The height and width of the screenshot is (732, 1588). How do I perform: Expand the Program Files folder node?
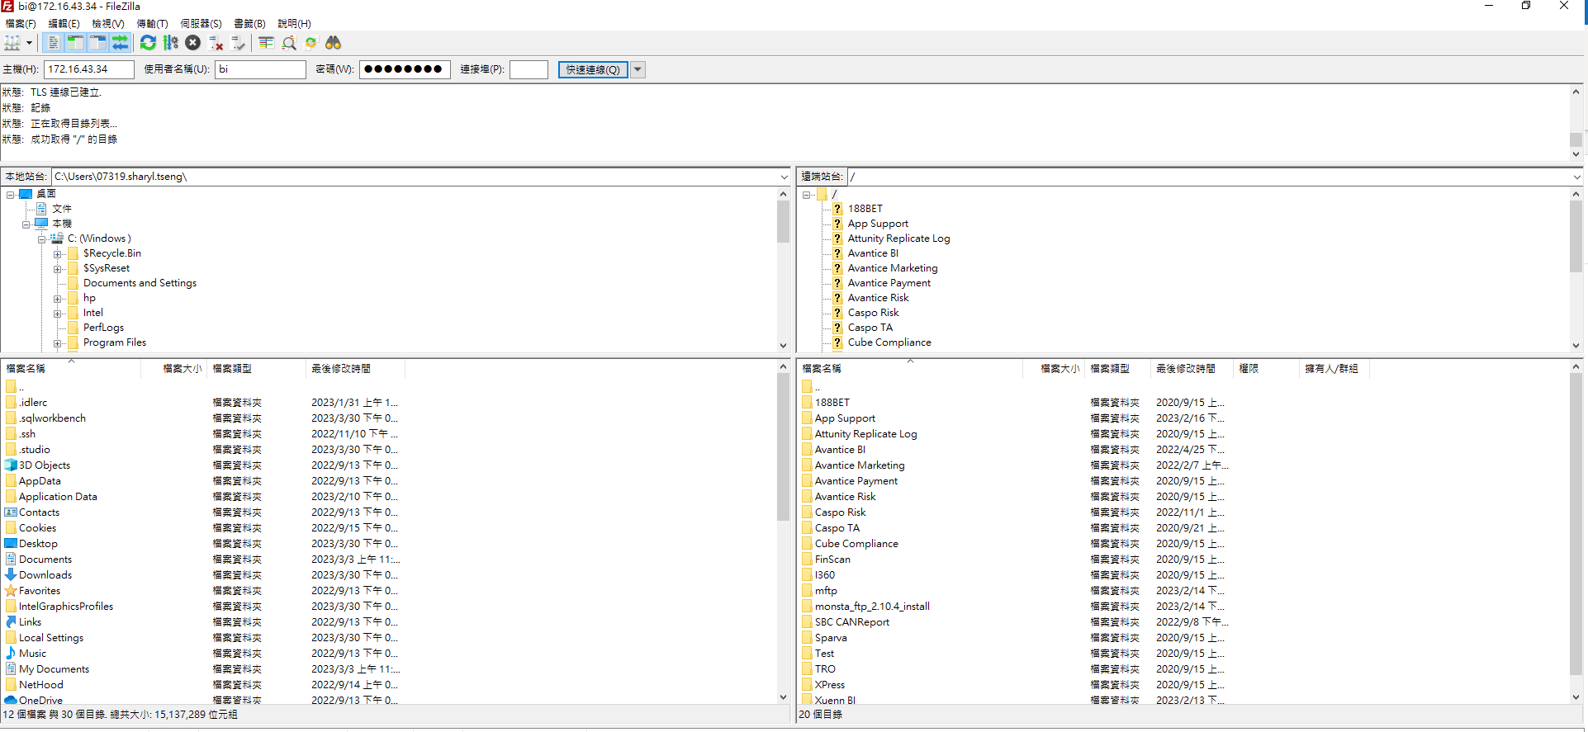click(x=57, y=343)
